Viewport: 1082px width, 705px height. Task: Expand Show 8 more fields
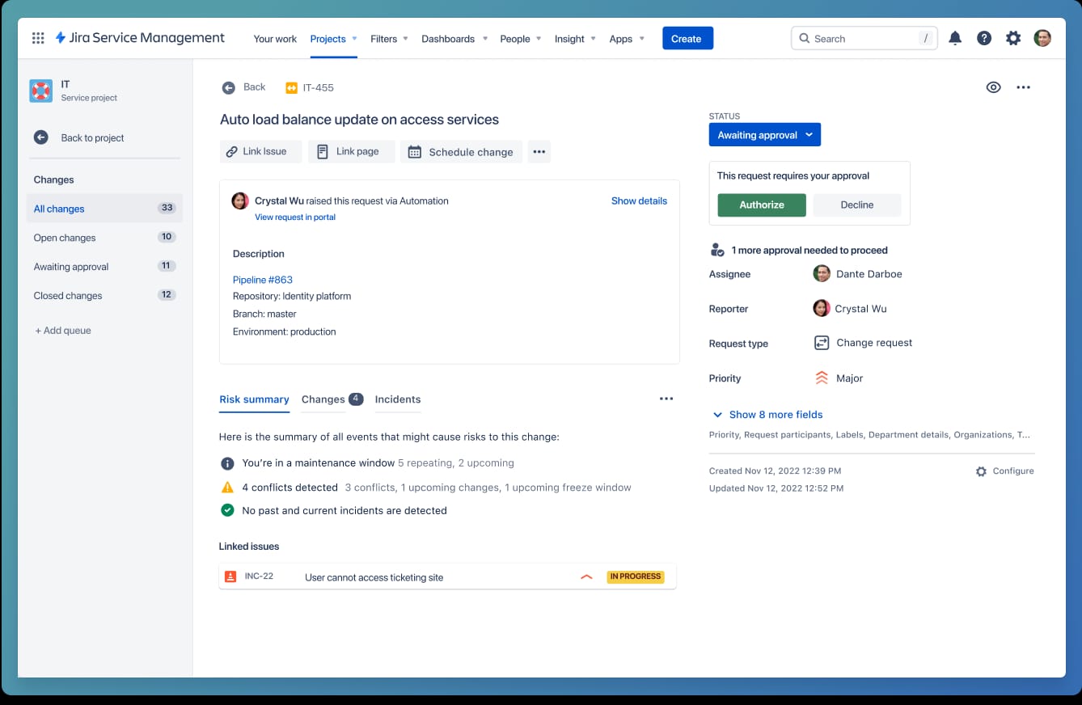point(767,415)
